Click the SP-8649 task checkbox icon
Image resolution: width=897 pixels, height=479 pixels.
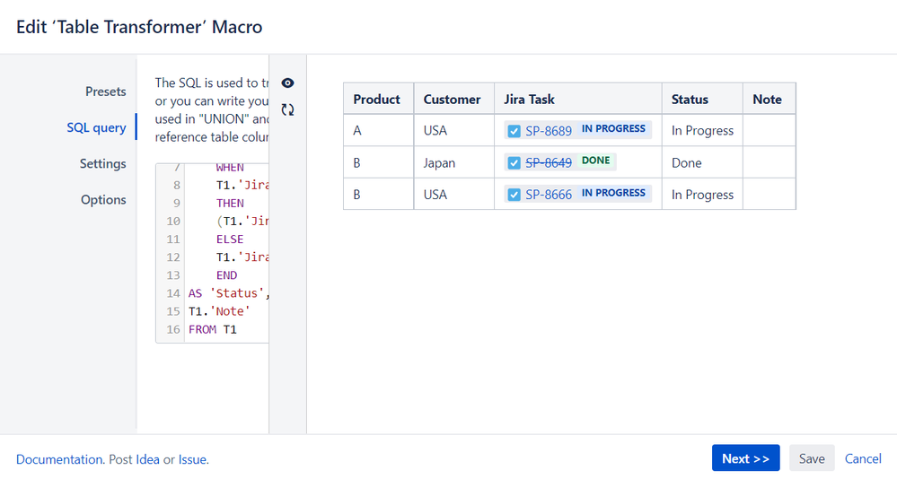click(x=514, y=163)
